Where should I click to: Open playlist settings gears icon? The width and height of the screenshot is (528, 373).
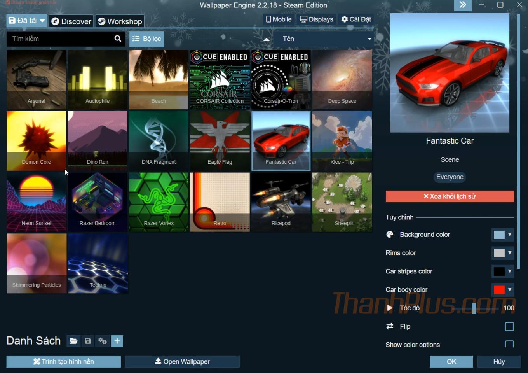point(103,341)
